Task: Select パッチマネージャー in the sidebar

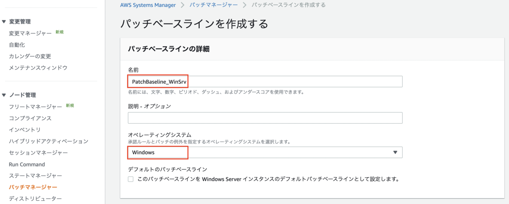Action: click(x=33, y=187)
